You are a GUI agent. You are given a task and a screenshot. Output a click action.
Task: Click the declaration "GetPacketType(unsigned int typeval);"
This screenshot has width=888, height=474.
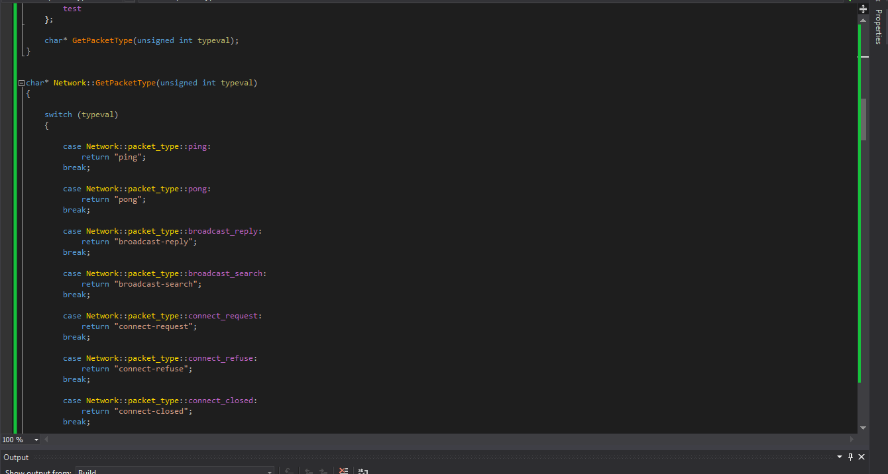pyautogui.click(x=156, y=40)
